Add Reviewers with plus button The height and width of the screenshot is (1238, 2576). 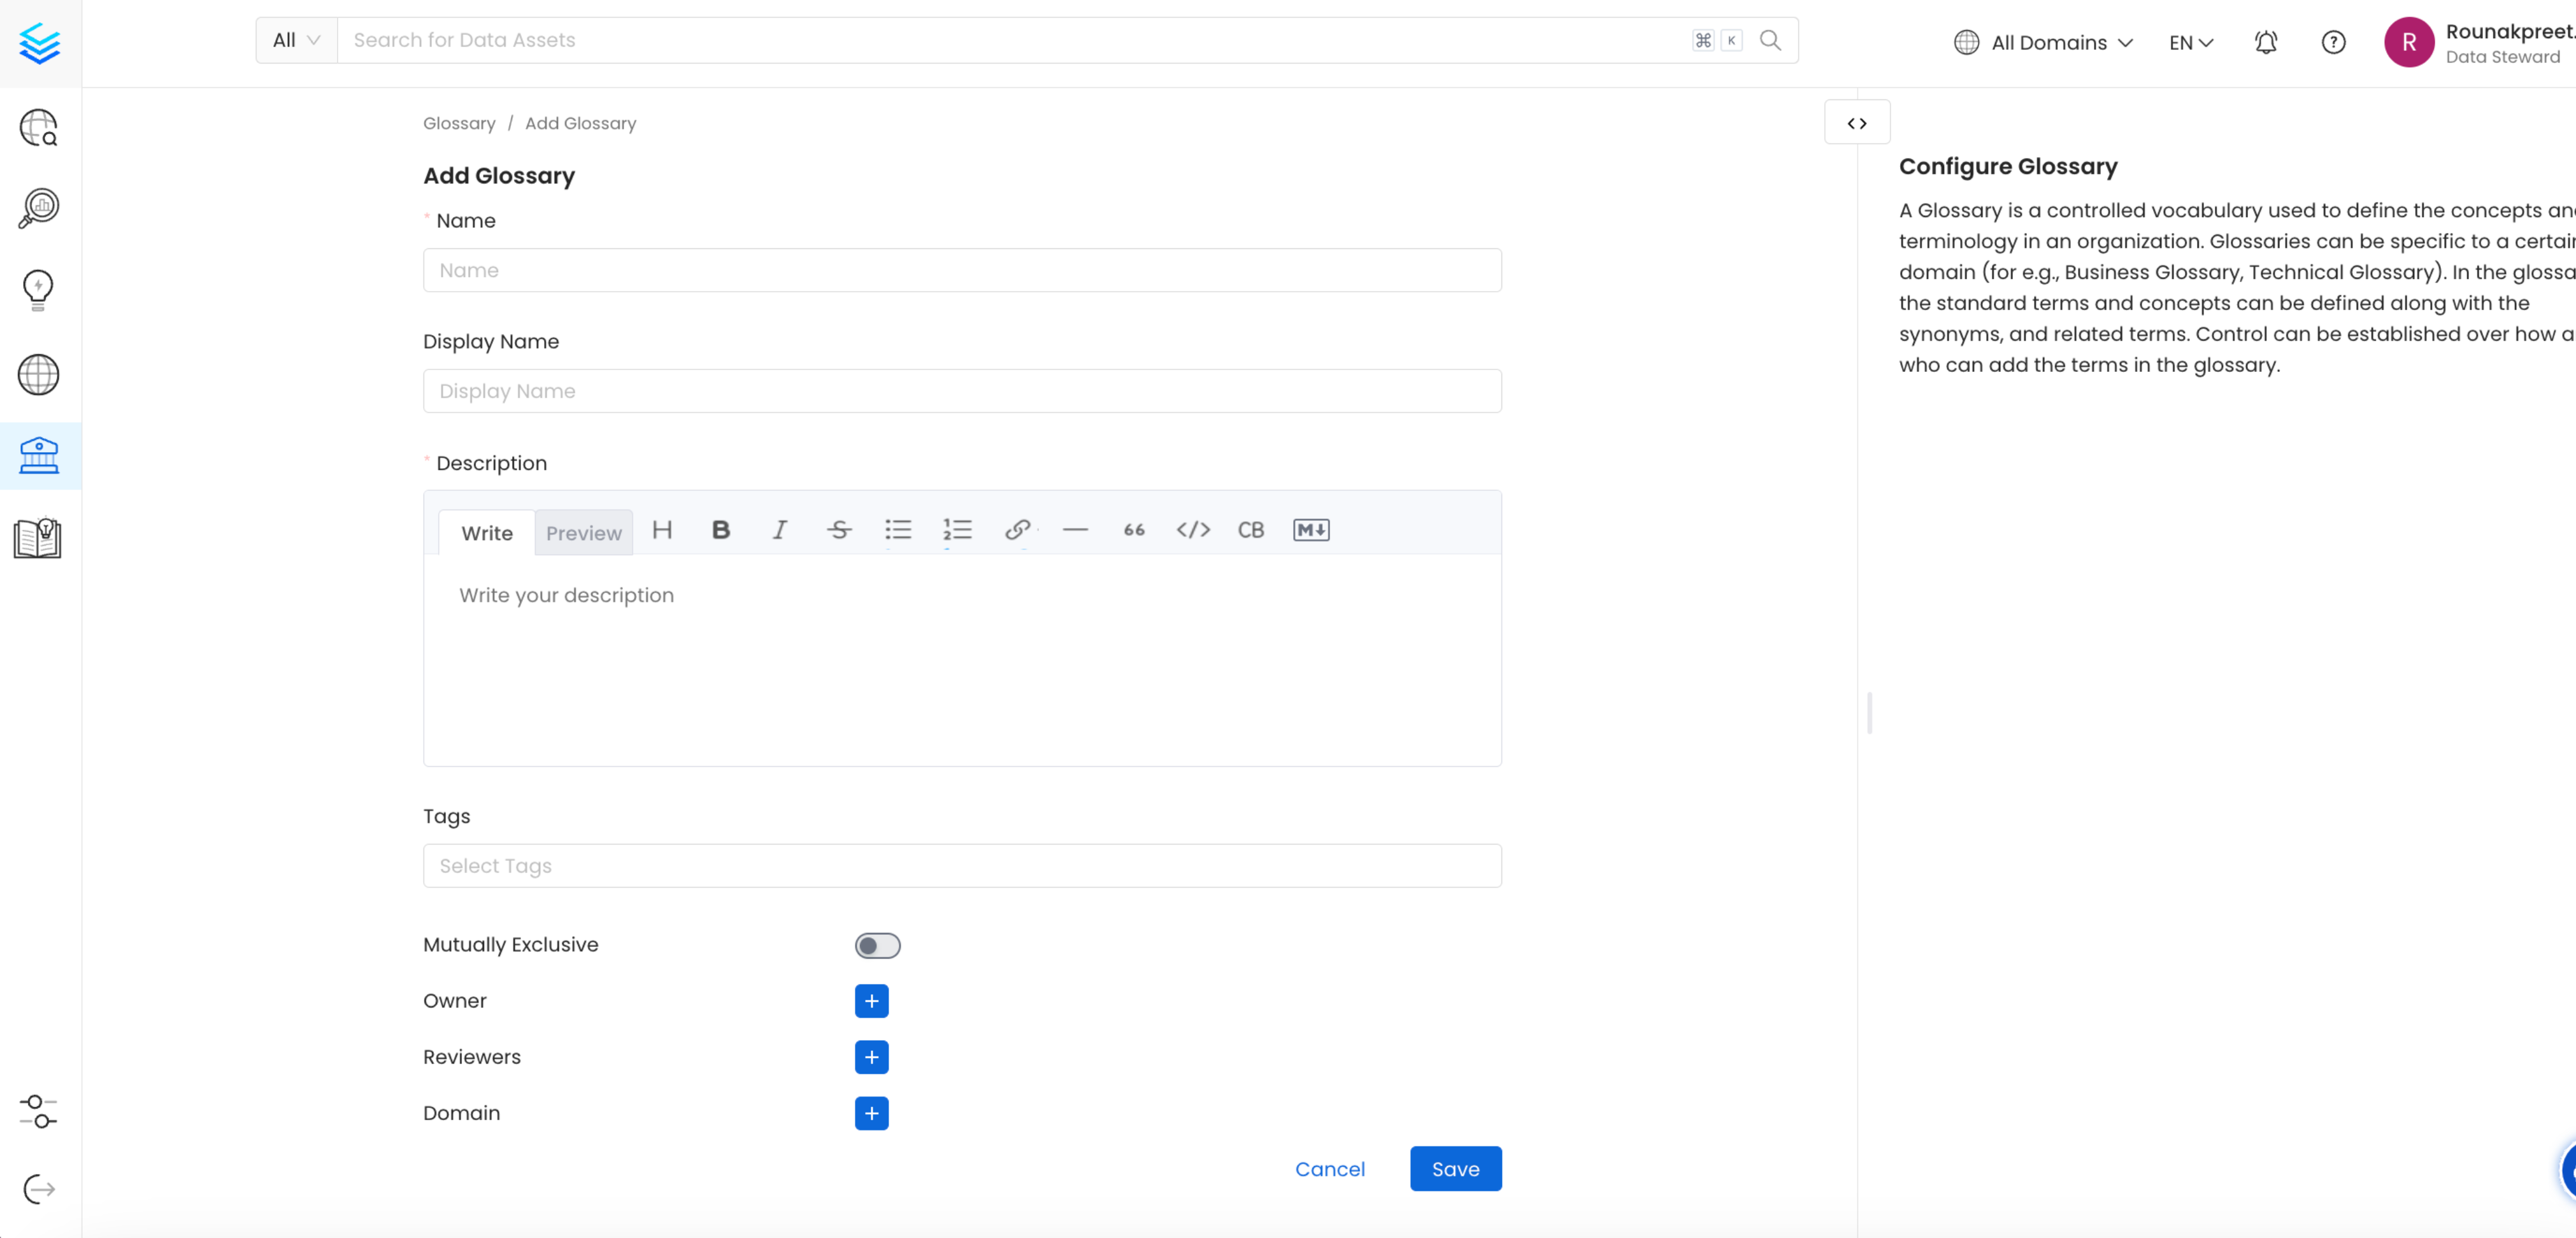coord(871,1057)
